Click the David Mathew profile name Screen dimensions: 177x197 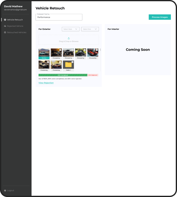(13, 6)
